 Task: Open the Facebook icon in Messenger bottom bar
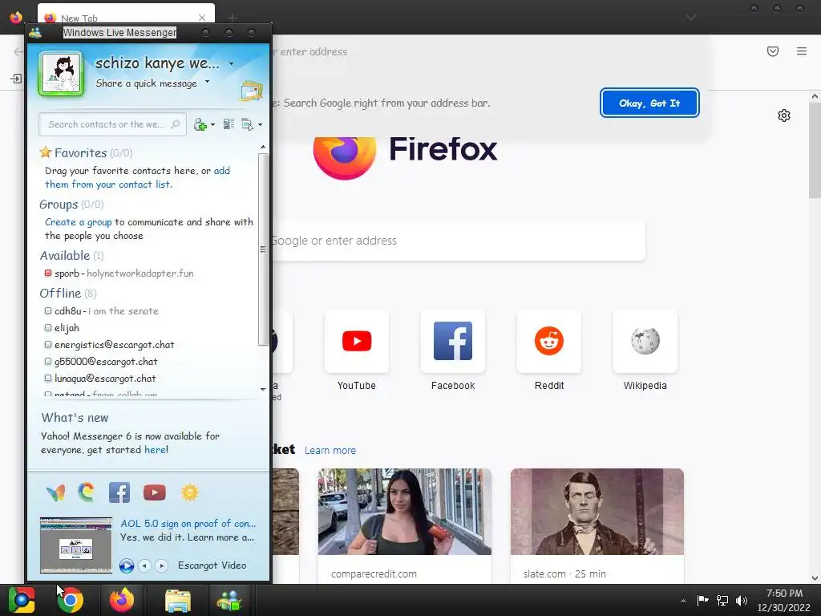[119, 492]
